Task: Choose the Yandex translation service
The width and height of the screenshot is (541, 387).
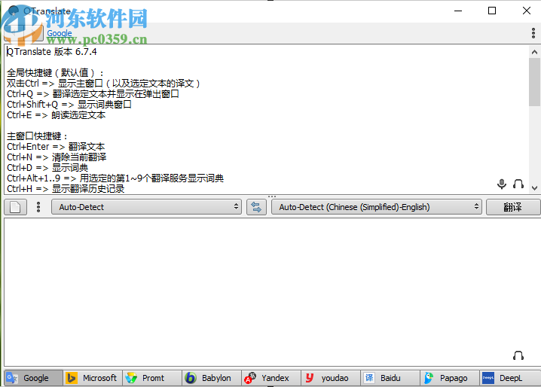Action: pyautogui.click(x=270, y=378)
